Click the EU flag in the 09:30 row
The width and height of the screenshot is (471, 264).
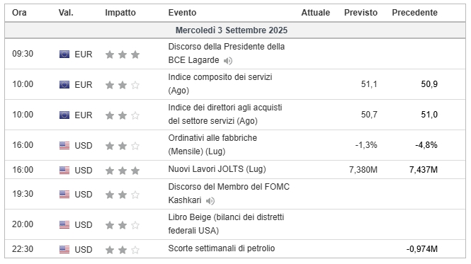click(64, 54)
